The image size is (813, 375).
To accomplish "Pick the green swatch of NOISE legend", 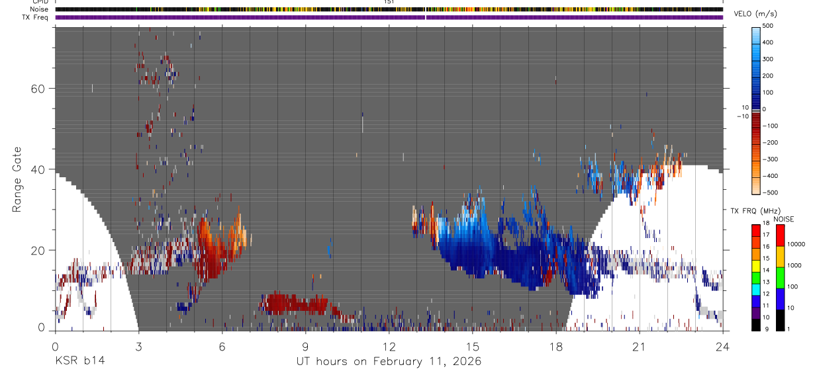I will click(x=781, y=277).
